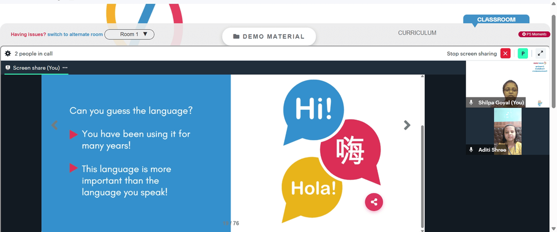
Task: Click folder icon in Demo Material
Action: (x=236, y=37)
